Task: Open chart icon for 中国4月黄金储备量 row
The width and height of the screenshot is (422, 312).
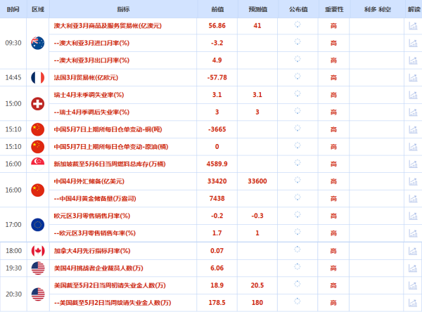Action: click(x=413, y=198)
